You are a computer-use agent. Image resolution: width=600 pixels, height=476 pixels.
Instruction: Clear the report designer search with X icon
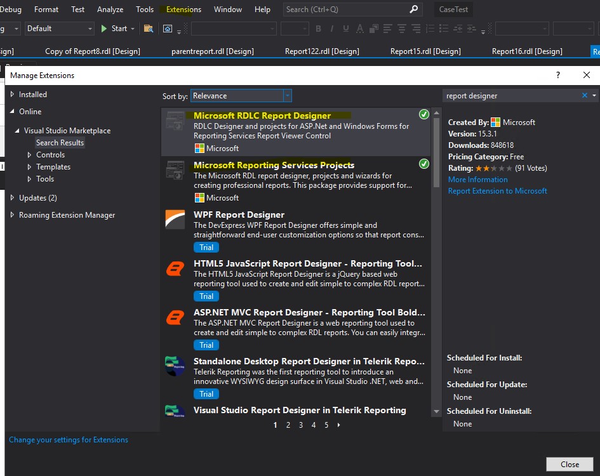[585, 95]
